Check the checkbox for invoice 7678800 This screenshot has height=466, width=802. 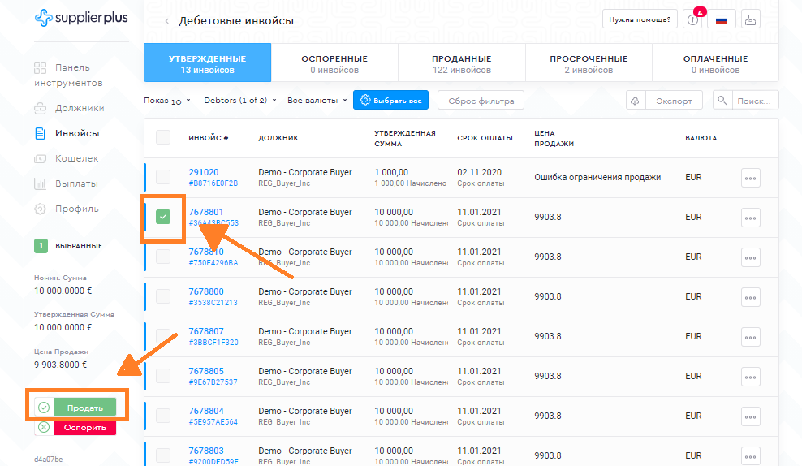pos(163,296)
